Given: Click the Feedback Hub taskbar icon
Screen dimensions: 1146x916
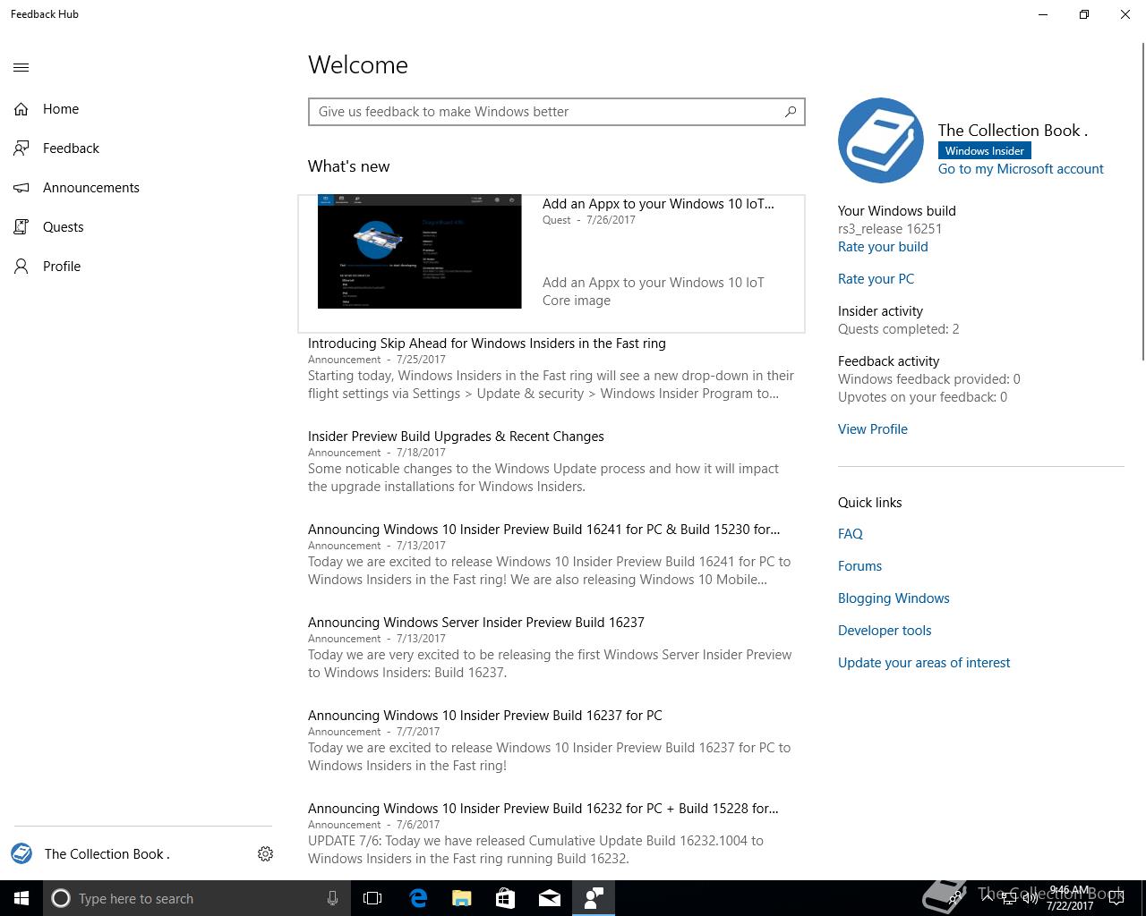Looking at the screenshot, I should pos(594,898).
